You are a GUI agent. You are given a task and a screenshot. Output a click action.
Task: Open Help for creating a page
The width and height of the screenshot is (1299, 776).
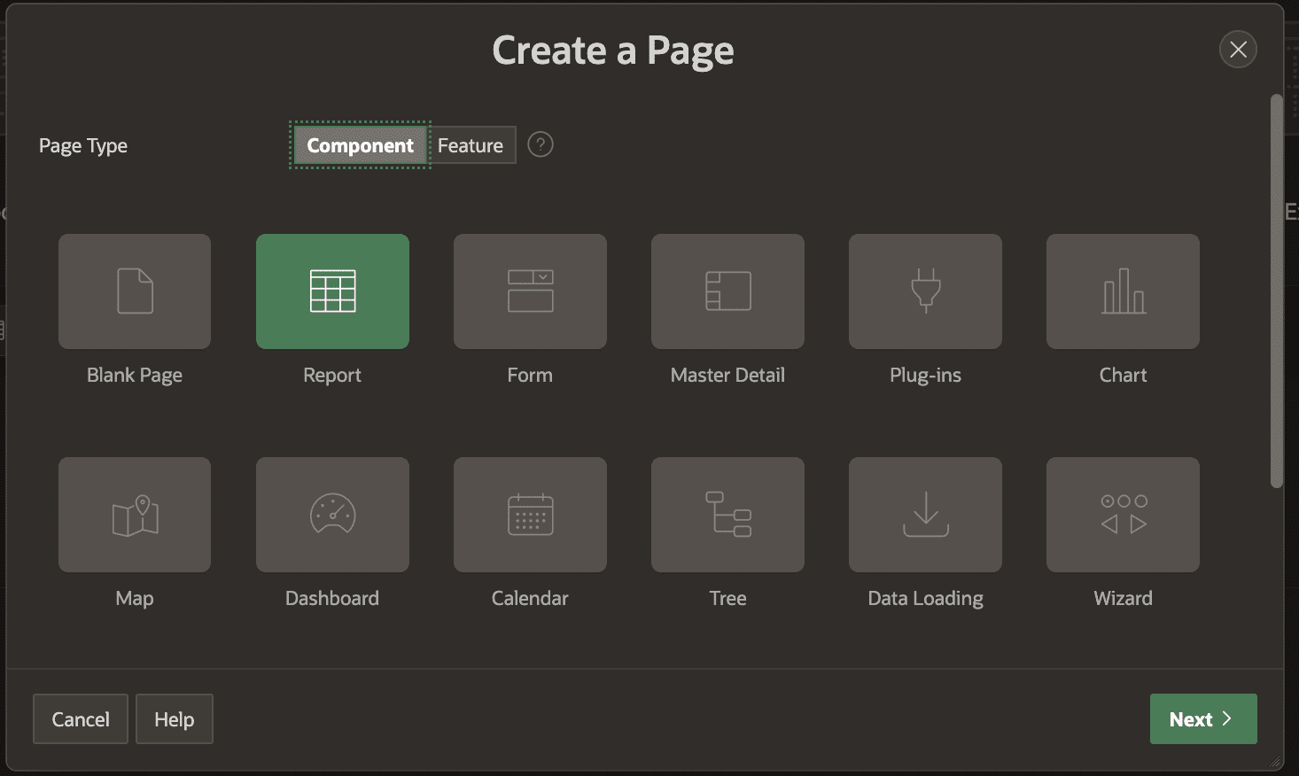174,718
